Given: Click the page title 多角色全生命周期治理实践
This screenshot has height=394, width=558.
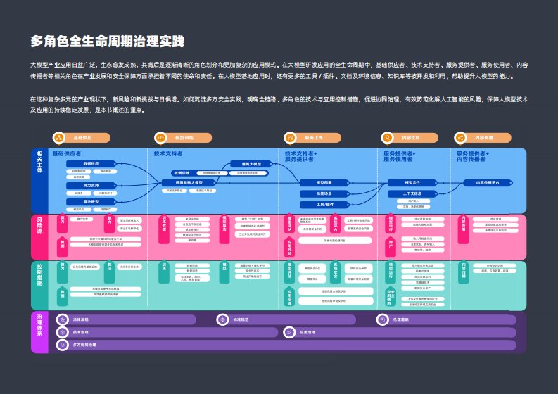Looking at the screenshot, I should (107, 42).
